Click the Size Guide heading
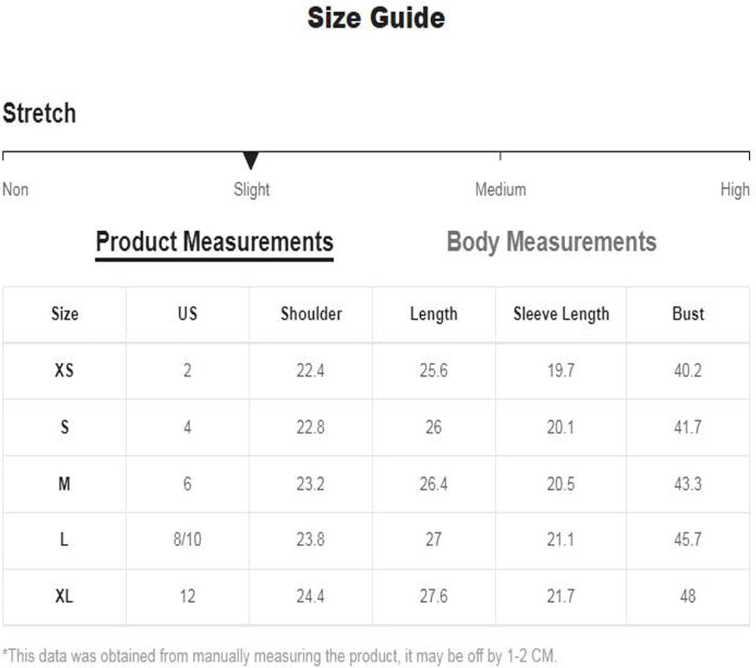Image resolution: width=756 pixels, height=668 pixels. coord(376,18)
